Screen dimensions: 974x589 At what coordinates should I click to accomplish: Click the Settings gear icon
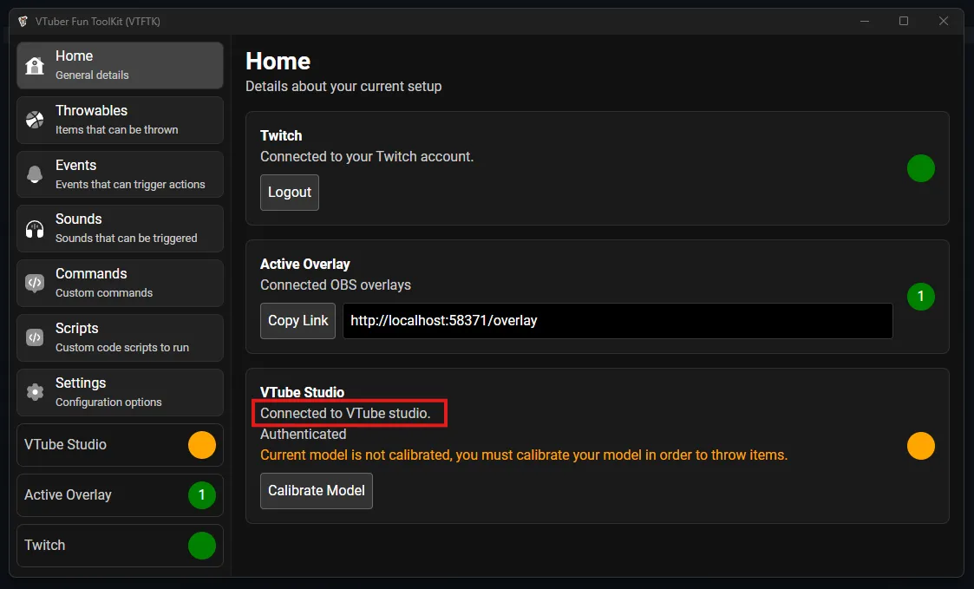35,392
